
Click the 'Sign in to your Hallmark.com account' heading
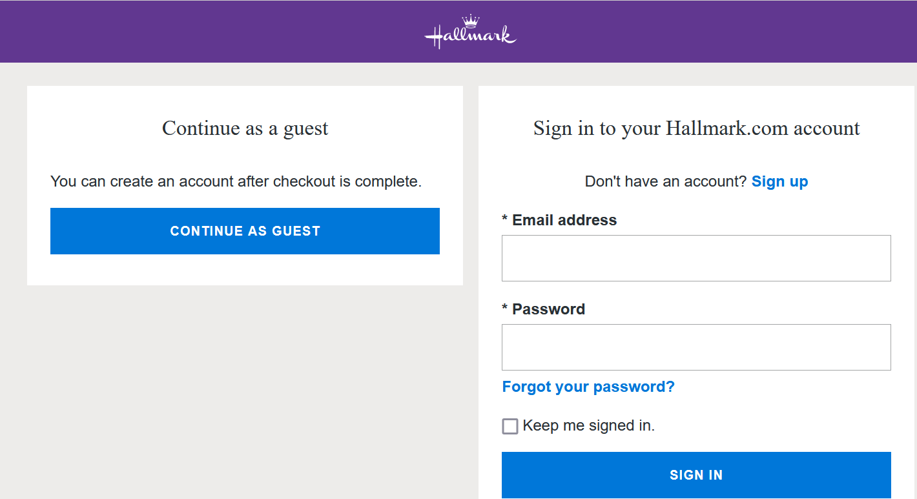tap(696, 128)
